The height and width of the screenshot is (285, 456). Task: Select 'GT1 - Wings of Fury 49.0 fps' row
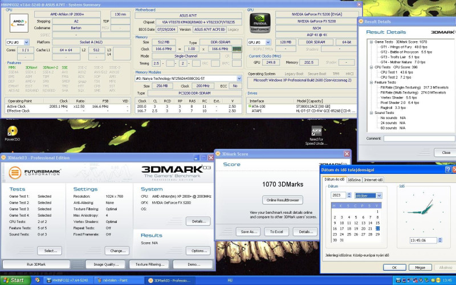tap(404, 47)
